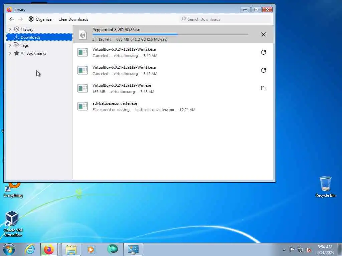342x256 pixels.
Task: Select the Peppermint-8-20170527.iso file name
Action: point(116,30)
